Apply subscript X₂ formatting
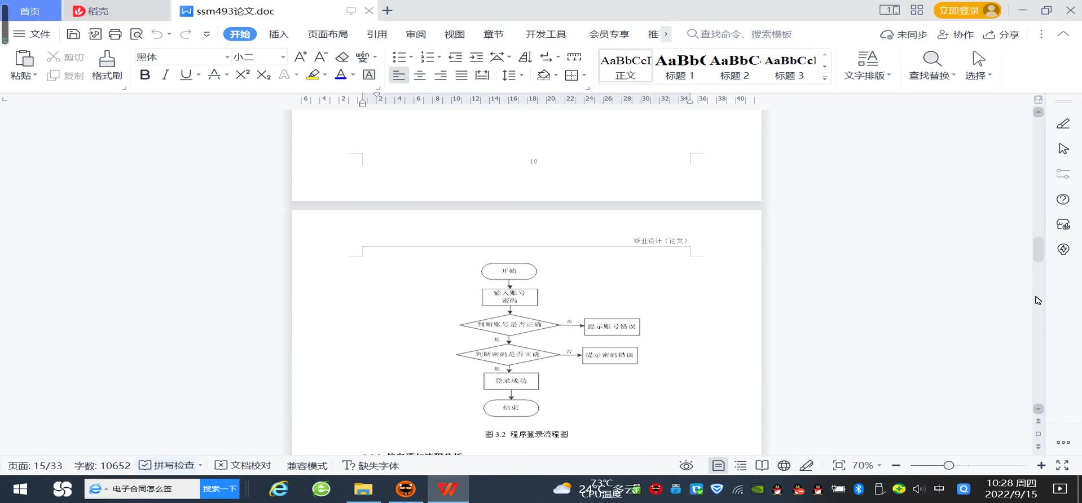 (x=263, y=75)
